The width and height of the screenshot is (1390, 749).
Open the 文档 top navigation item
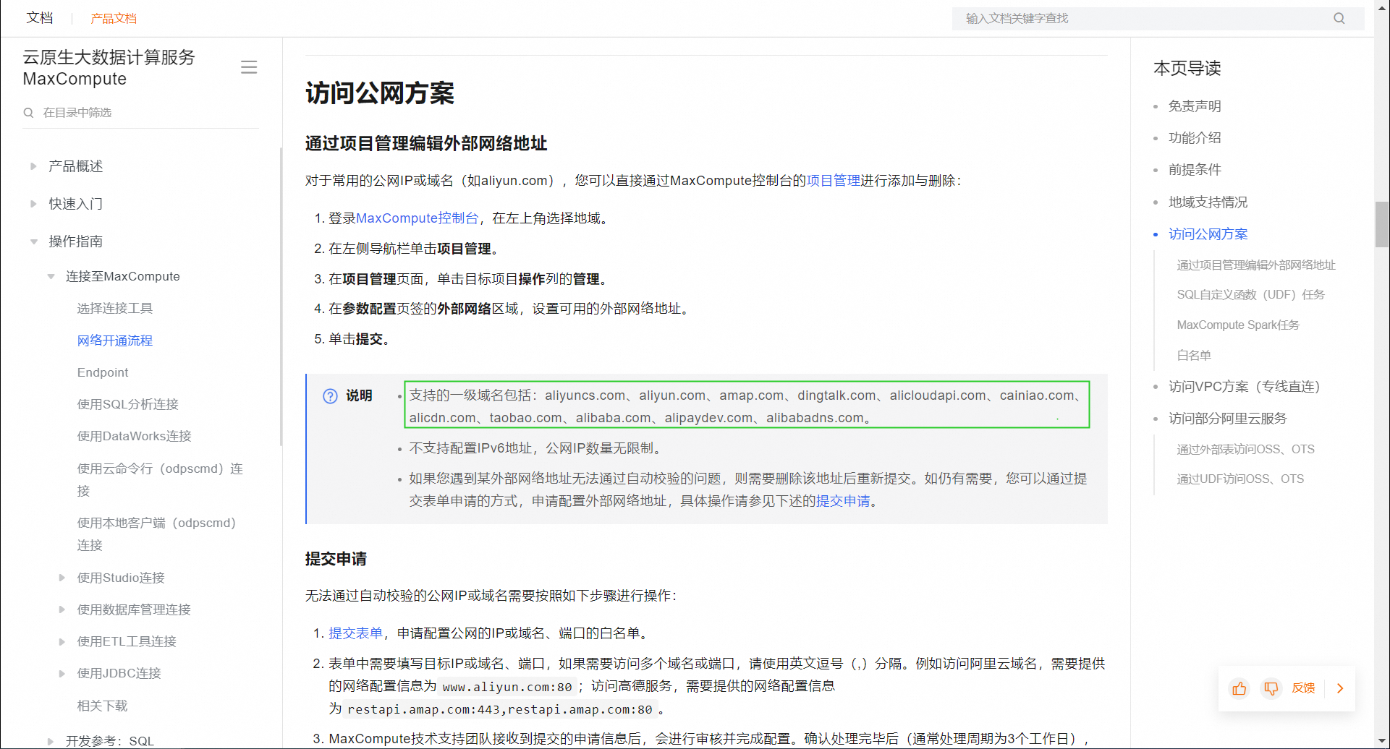[40, 18]
